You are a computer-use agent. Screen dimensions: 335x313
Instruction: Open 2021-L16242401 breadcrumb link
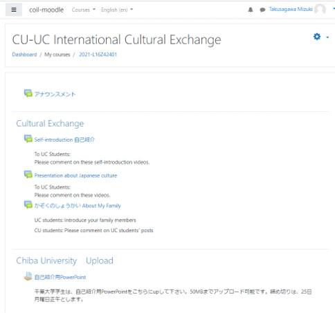[x=98, y=55]
